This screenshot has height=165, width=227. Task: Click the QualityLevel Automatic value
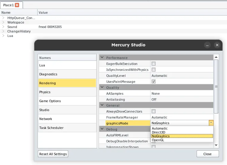tap(182, 76)
